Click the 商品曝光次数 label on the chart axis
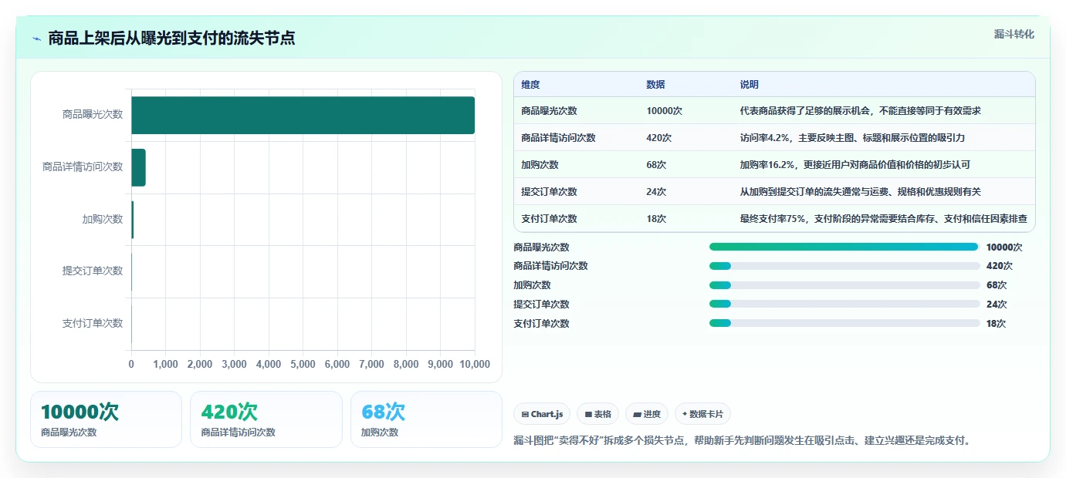1066x478 pixels. 93,114
